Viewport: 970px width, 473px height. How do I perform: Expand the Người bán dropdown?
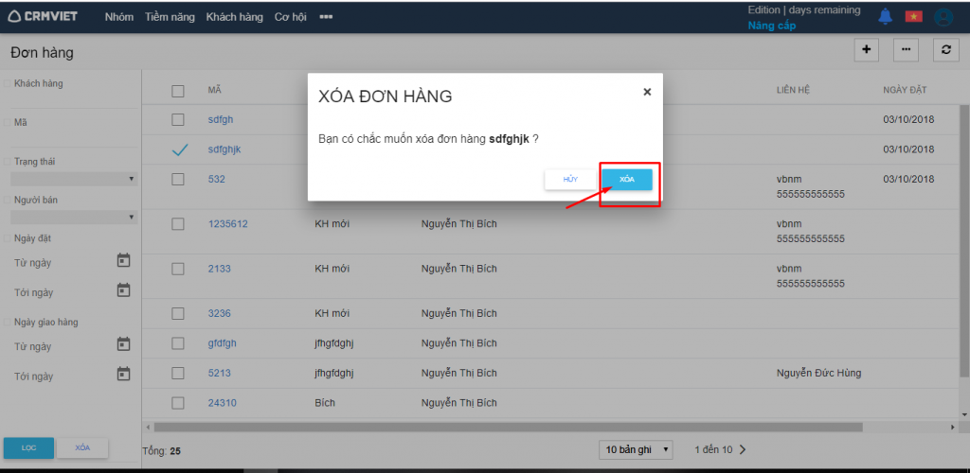tap(72, 217)
